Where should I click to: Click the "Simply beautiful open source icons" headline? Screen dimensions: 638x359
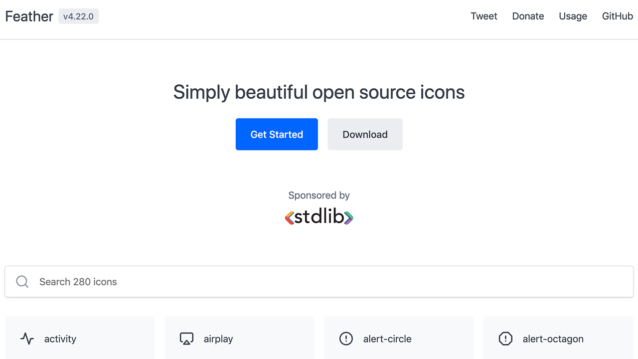click(x=319, y=92)
